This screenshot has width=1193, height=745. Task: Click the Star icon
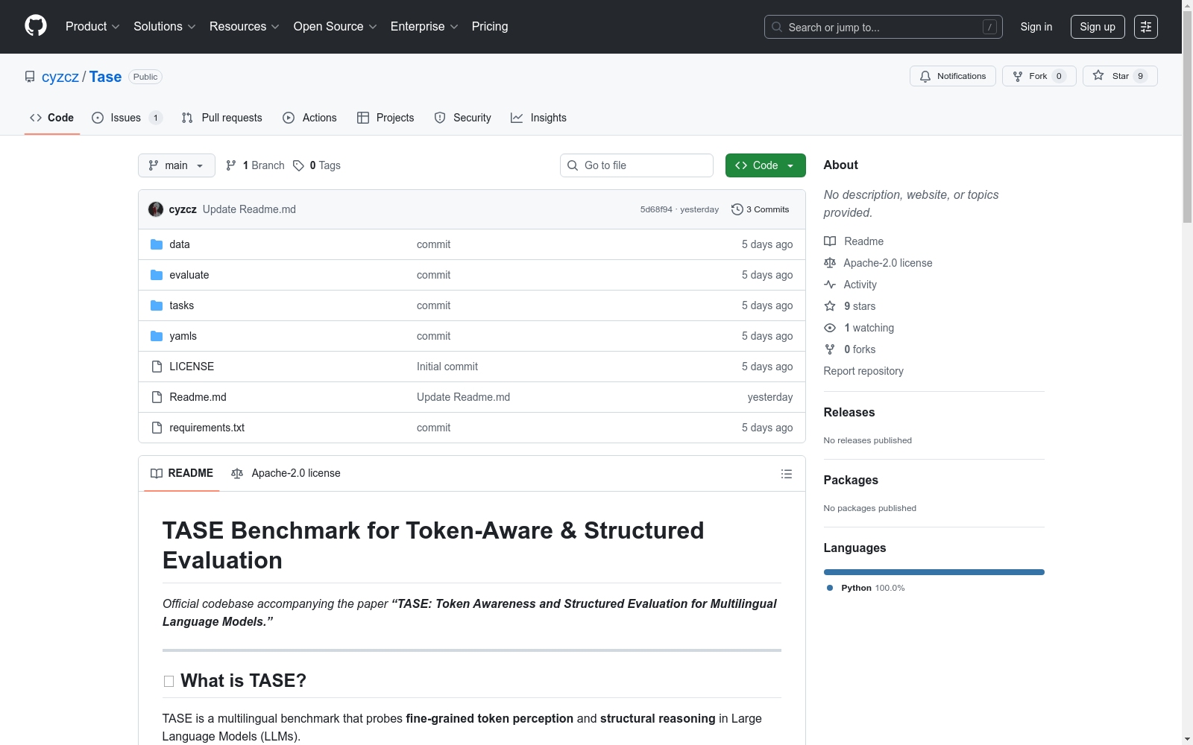(1098, 75)
